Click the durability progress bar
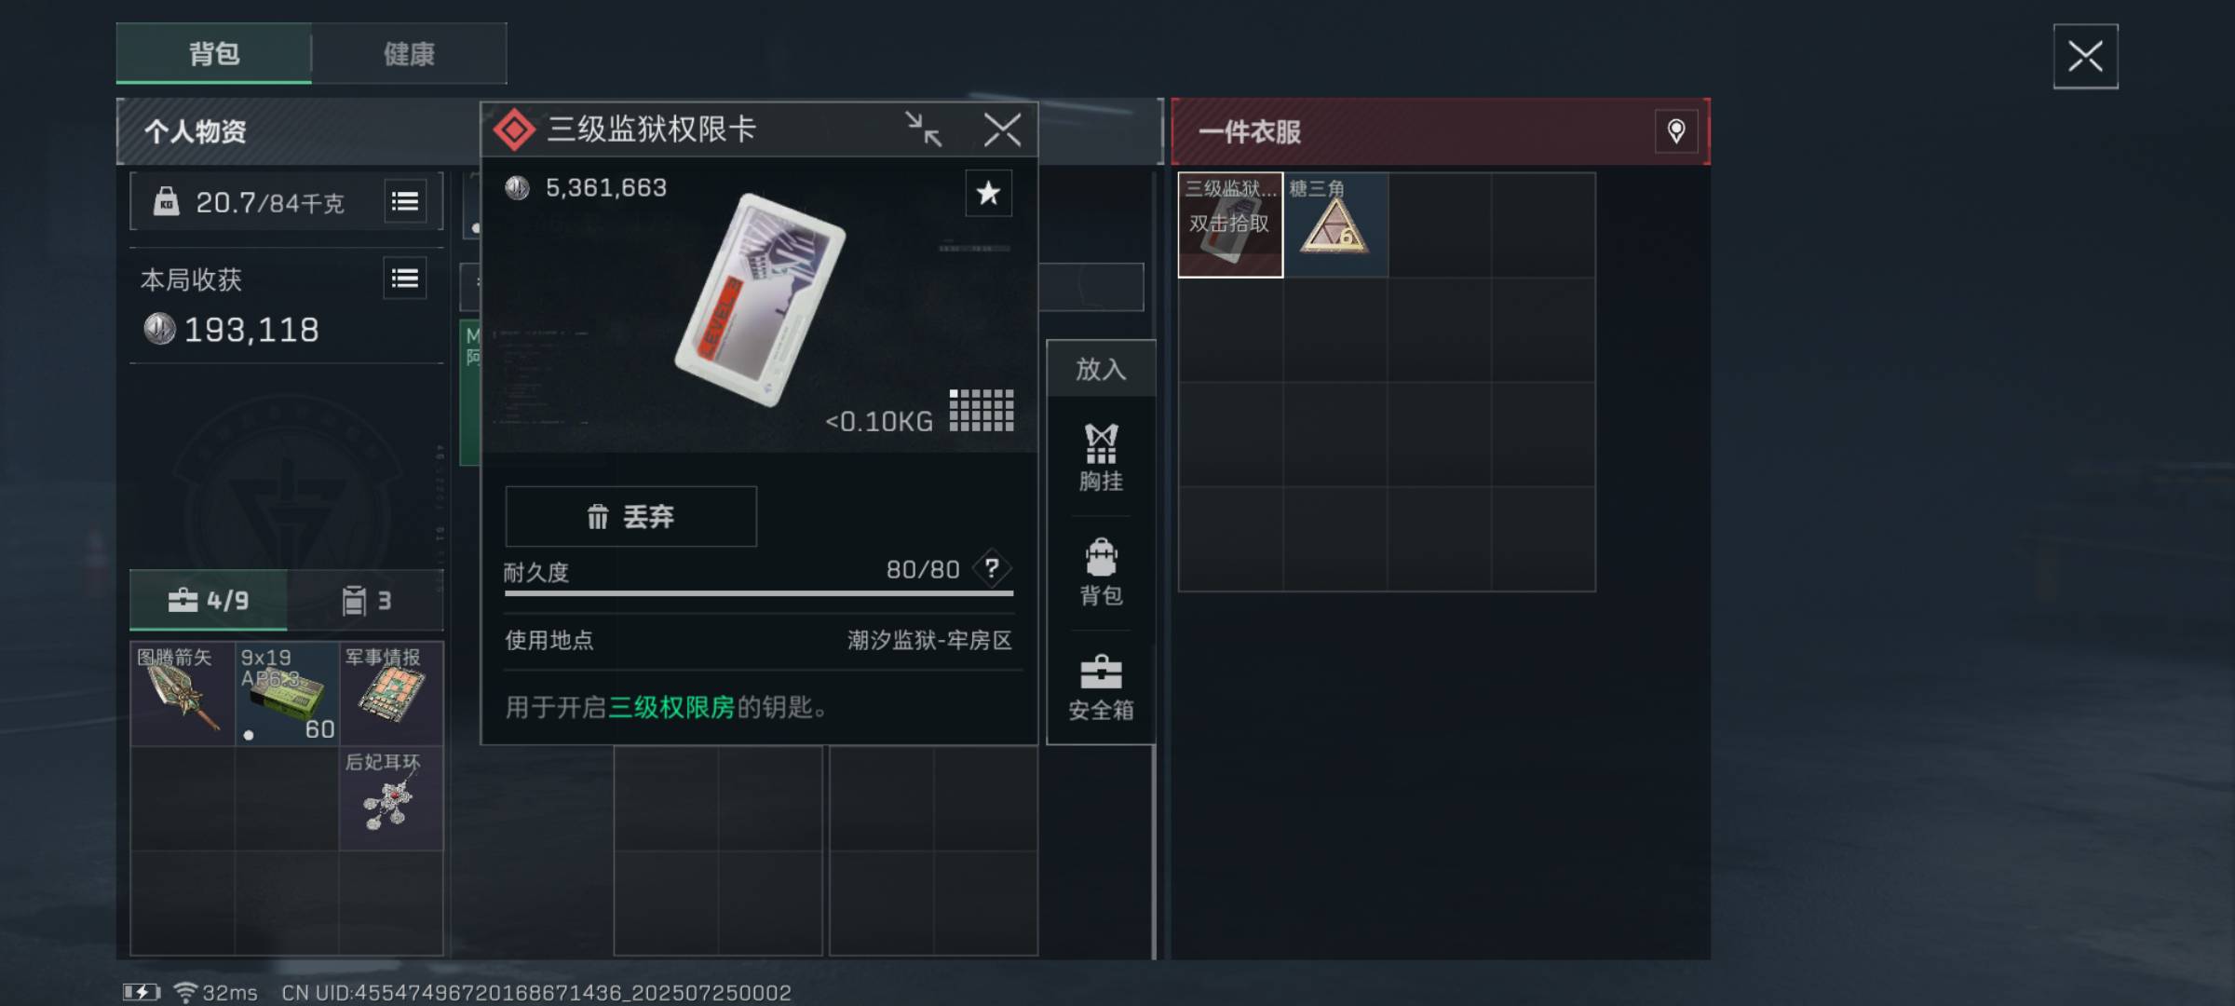The width and height of the screenshot is (2235, 1006). click(x=758, y=592)
